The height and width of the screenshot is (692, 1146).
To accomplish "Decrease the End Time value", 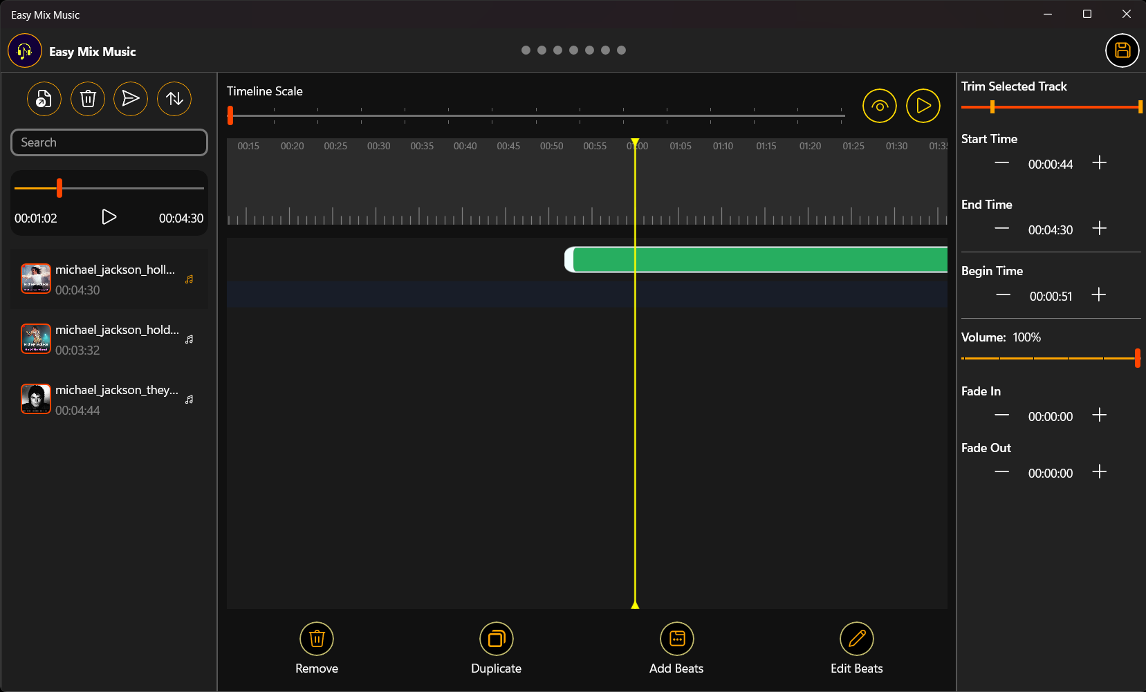I will 1000,229.
